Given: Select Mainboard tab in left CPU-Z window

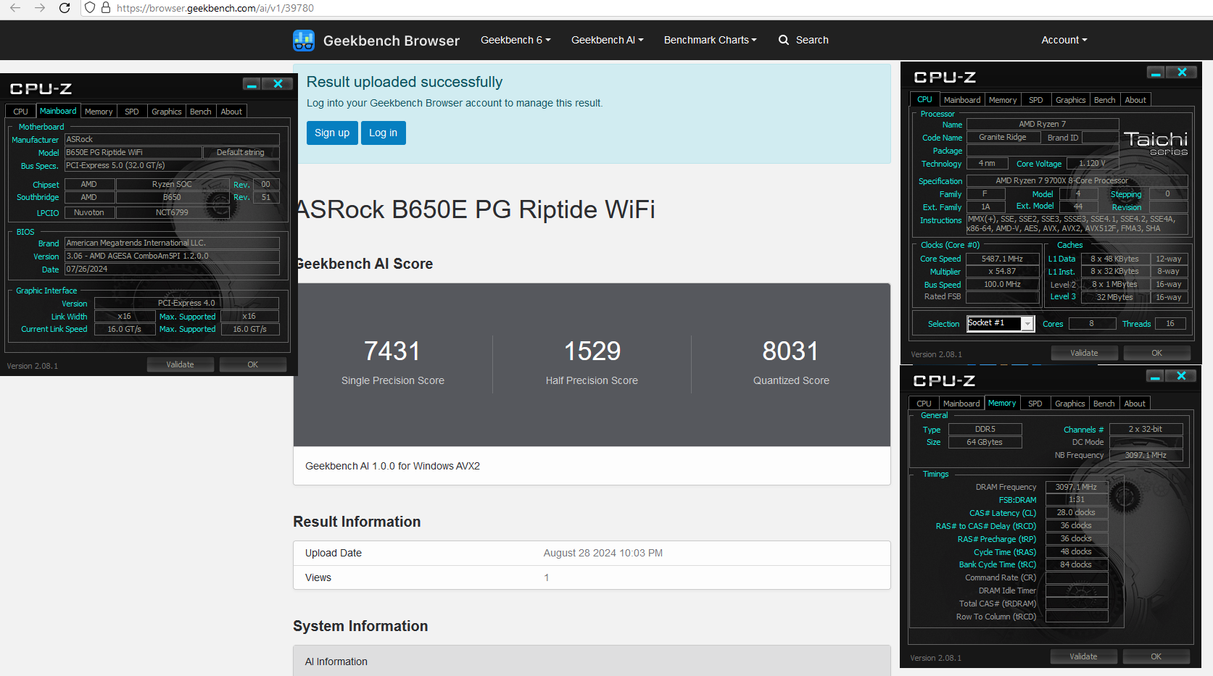Looking at the screenshot, I should click(58, 111).
